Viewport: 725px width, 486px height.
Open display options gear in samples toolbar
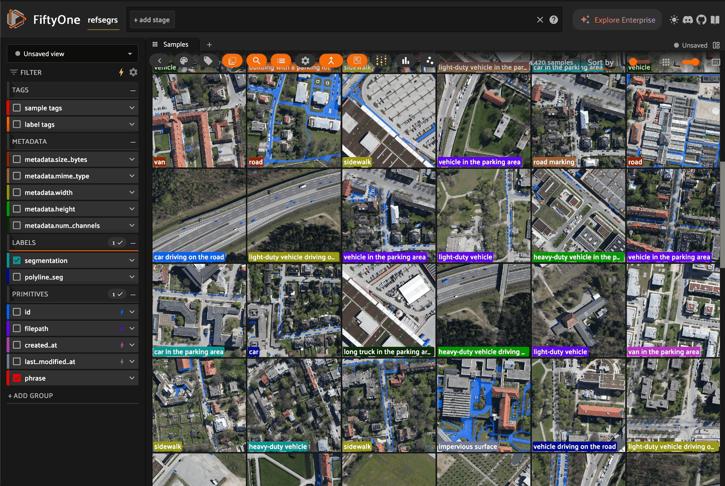coord(305,61)
